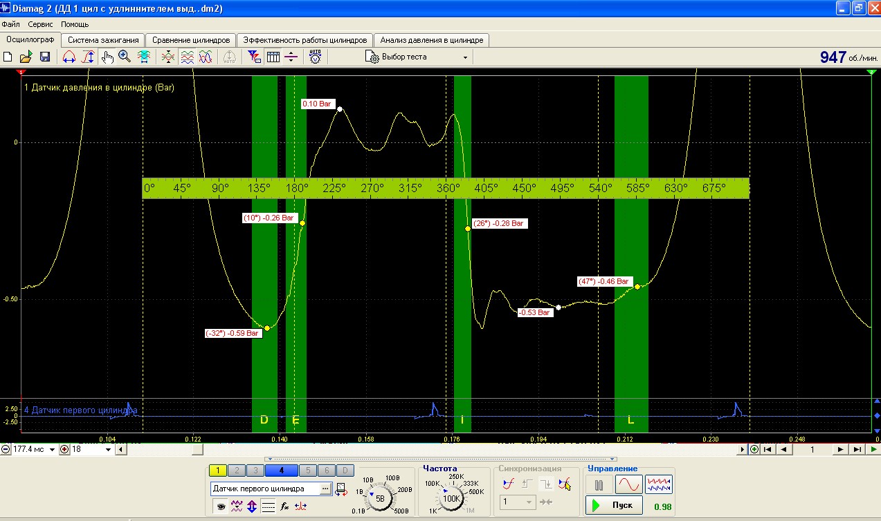The height and width of the screenshot is (521, 881).
Task: Click the crossed red-green waveforms icon
Action: click(x=168, y=57)
